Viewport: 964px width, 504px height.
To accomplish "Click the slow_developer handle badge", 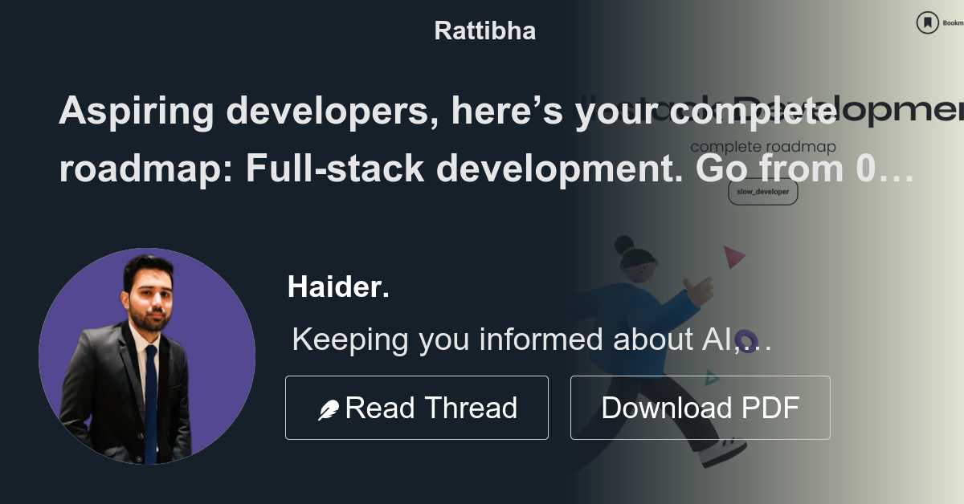I will 762,192.
